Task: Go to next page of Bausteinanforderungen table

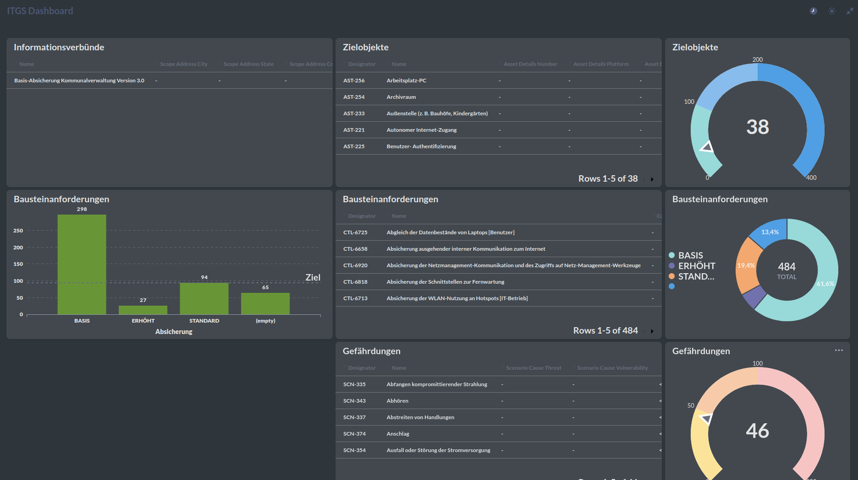Action: 652,331
